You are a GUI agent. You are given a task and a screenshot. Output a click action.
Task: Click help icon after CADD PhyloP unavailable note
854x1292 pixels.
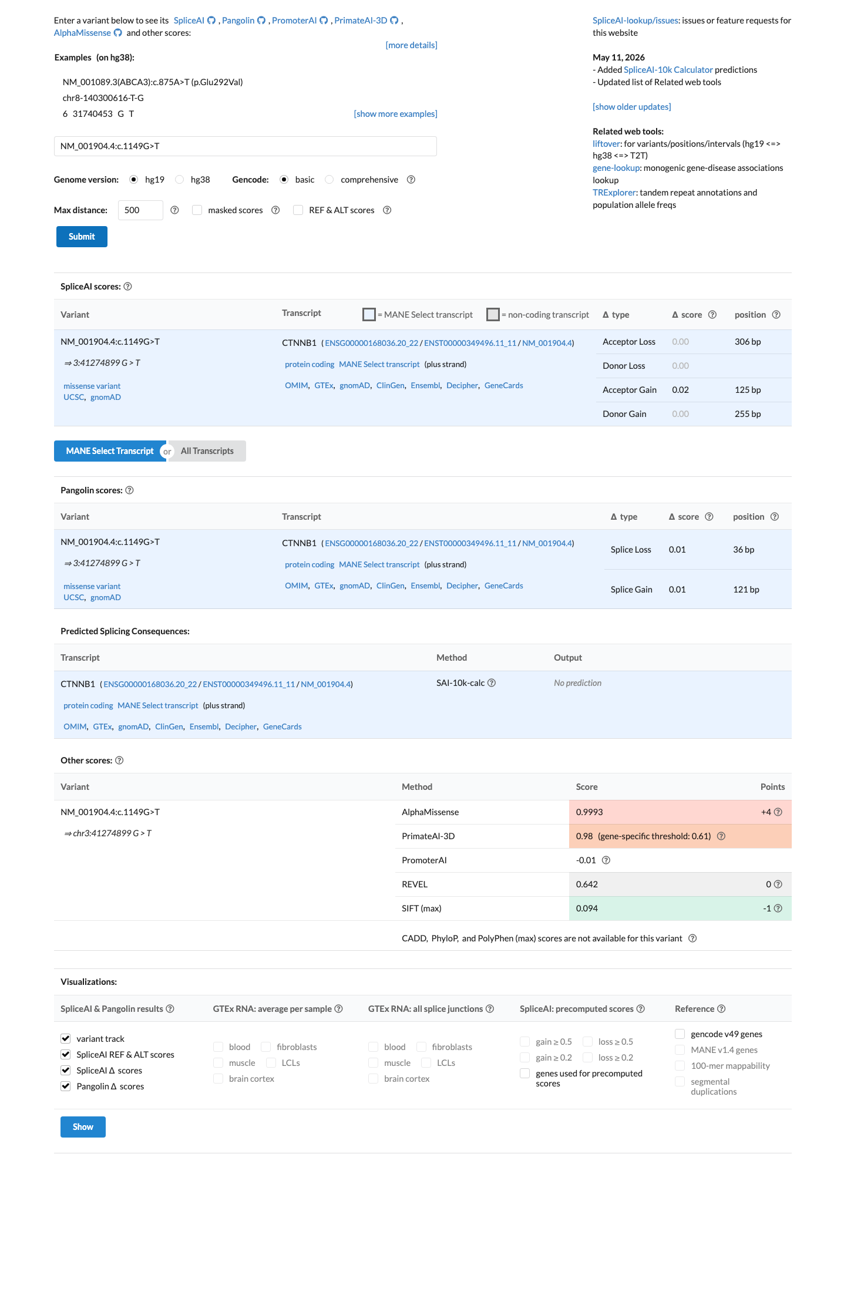pos(692,938)
